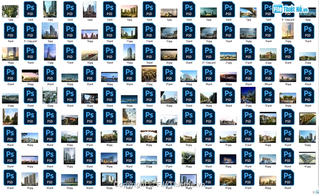This screenshot has height=194, width=319.
Task: Click the 68.psd Photoshop file
Action: point(287,178)
